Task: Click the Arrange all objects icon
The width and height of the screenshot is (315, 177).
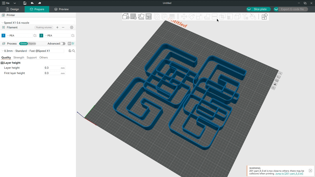Action: pyautogui.click(x=149, y=17)
